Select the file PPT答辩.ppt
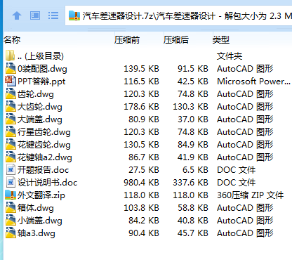292x260 pixels. tap(41, 82)
